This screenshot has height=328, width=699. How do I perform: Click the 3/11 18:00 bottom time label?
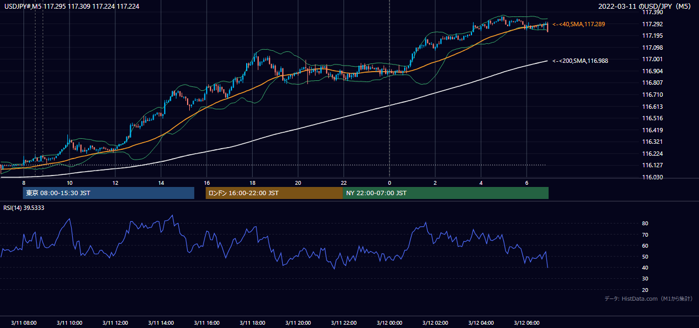coord(252,323)
